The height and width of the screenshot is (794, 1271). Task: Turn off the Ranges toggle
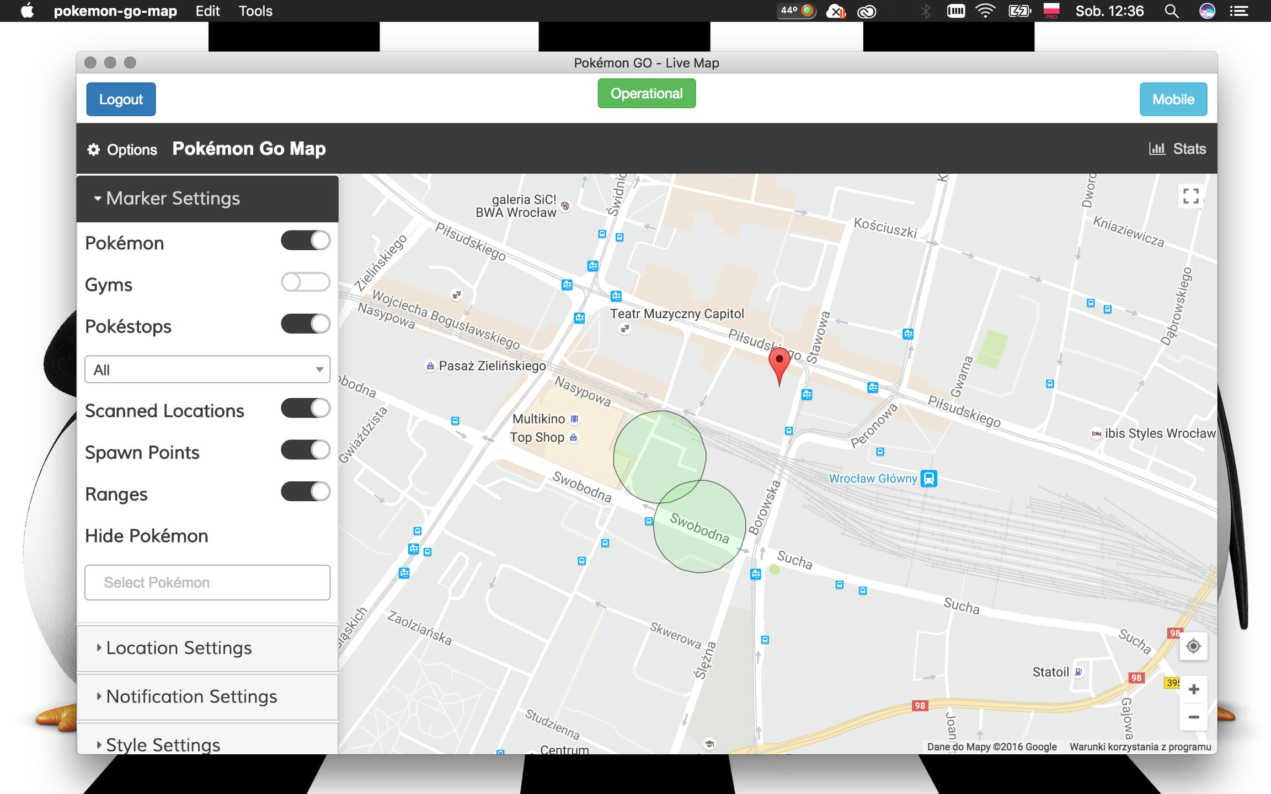[305, 492]
